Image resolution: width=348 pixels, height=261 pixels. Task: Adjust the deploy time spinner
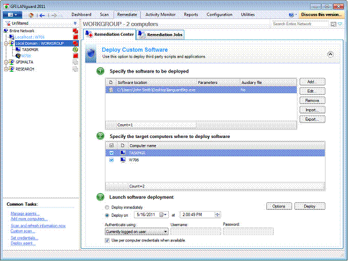coord(217,214)
